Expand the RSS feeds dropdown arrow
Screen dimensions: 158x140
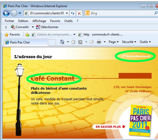click(86, 42)
